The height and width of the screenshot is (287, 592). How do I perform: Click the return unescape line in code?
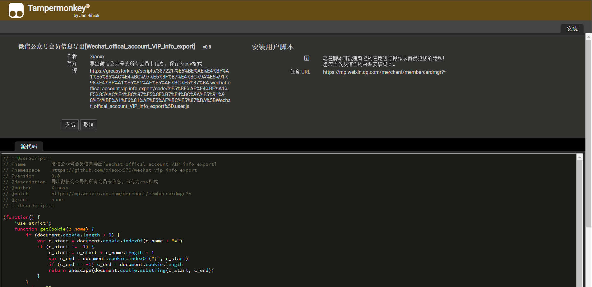[x=131, y=270]
